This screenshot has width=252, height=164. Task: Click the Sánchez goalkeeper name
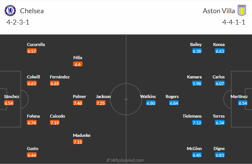coord(12,97)
